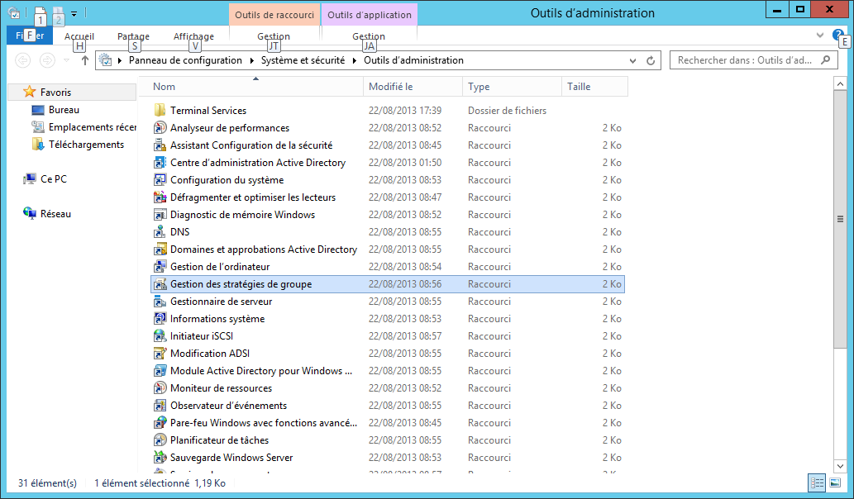Click Domaines et approbations Active Directory icon
Viewport: 854px width, 499px height.
point(160,249)
